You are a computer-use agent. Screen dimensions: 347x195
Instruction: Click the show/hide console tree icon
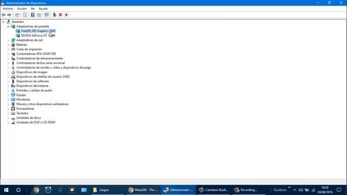point(17,15)
